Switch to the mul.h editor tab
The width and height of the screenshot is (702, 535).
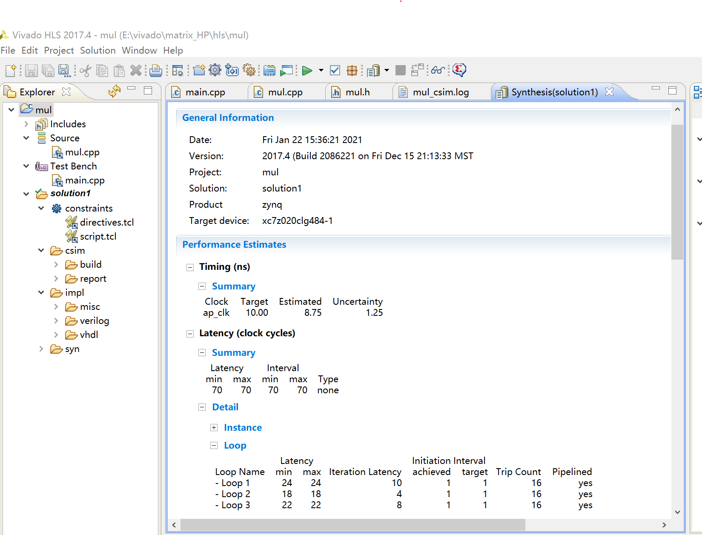(358, 92)
